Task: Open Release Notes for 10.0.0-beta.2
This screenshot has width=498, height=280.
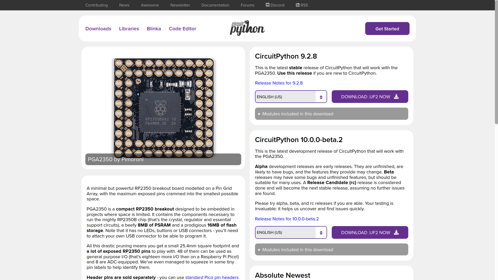Action: tap(287, 219)
